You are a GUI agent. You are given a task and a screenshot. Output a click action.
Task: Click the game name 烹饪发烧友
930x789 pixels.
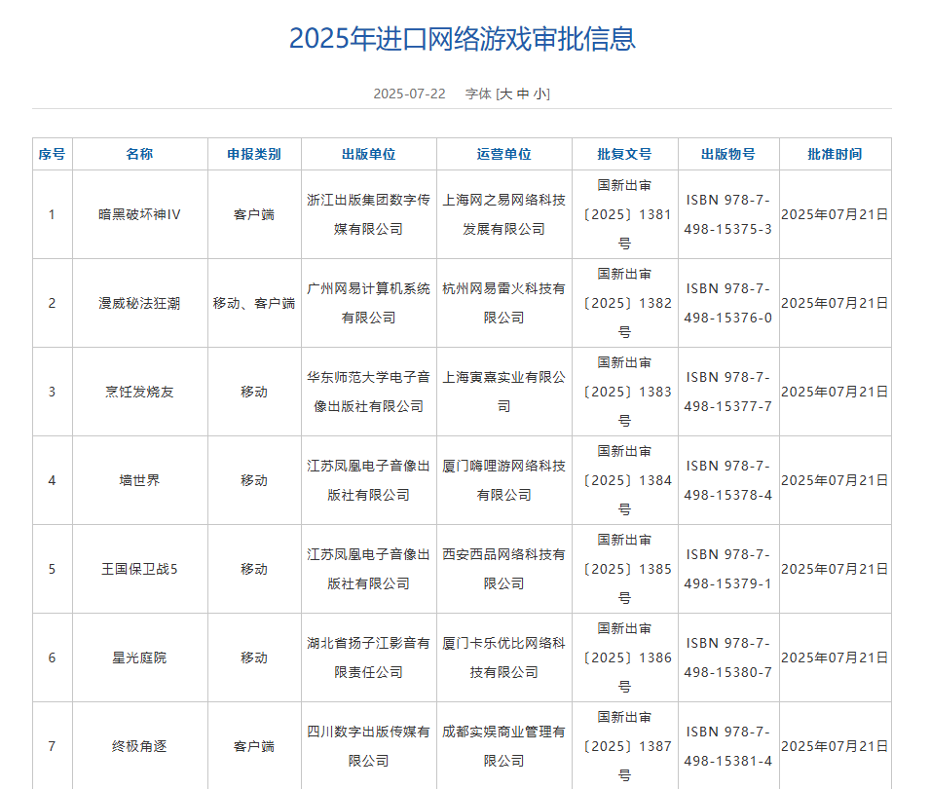pos(139,392)
